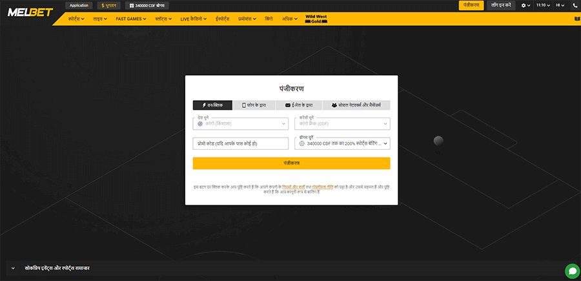
Task: Click the 340000 CDF bonus gift button
Action: 147,6
